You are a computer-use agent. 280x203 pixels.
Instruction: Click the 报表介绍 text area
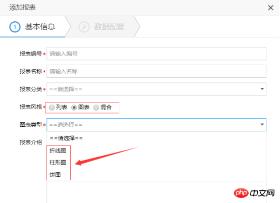click(156, 192)
